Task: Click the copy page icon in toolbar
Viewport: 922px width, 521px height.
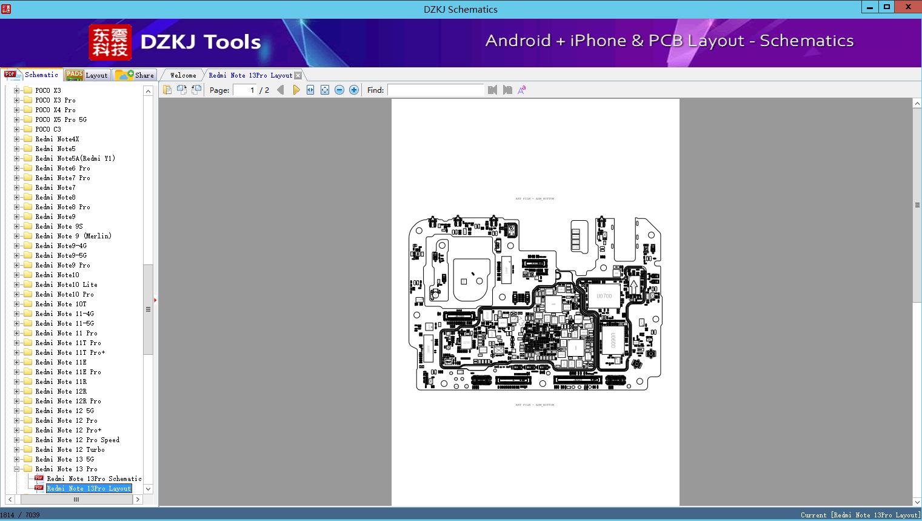Action: coord(167,90)
